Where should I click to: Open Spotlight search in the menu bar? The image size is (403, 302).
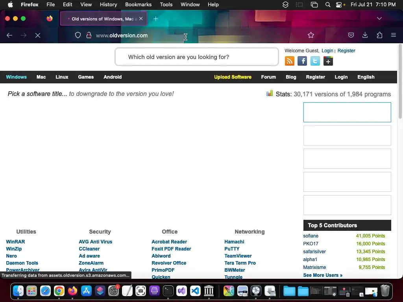tap(328, 5)
